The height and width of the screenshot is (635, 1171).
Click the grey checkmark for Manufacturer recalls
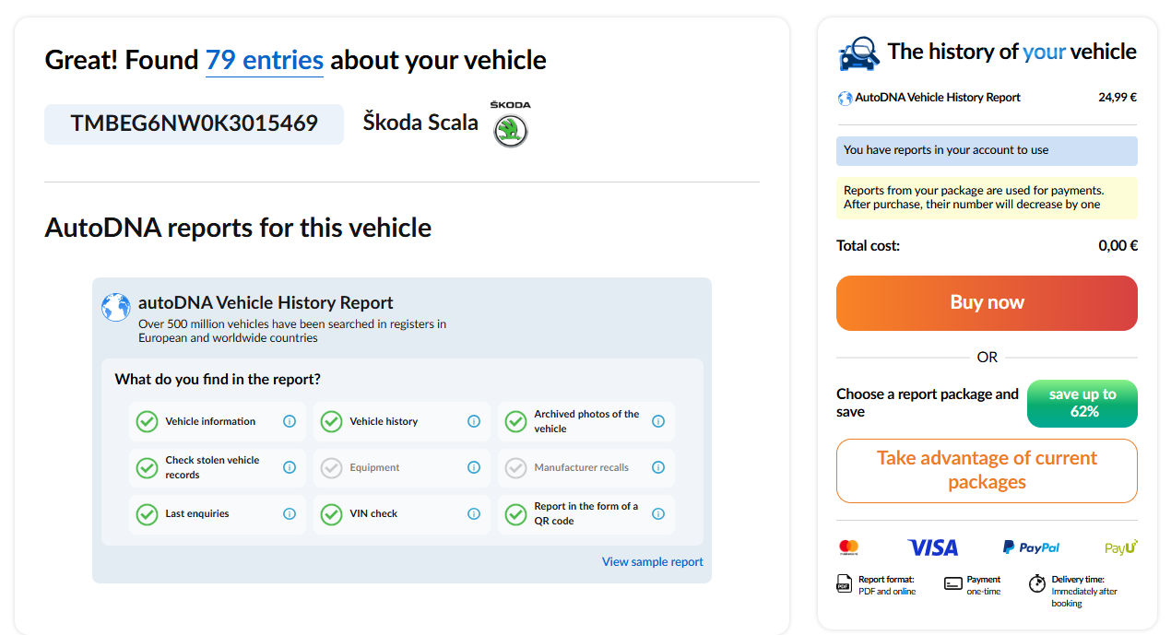(516, 467)
